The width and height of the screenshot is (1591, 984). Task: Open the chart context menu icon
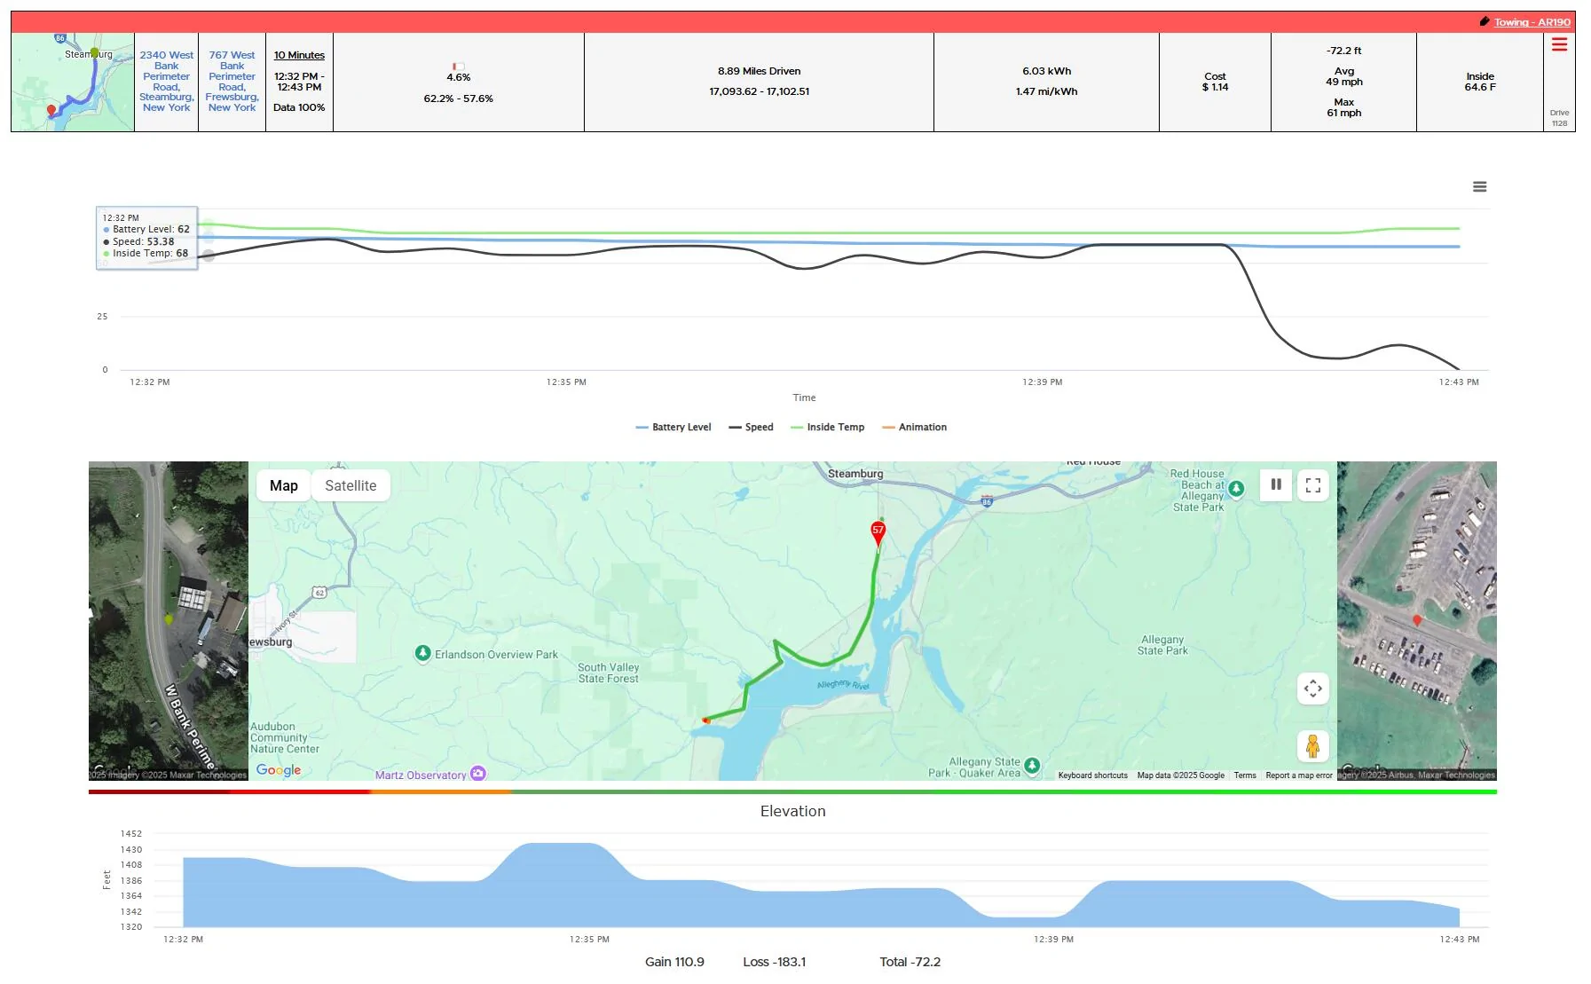click(x=1479, y=186)
